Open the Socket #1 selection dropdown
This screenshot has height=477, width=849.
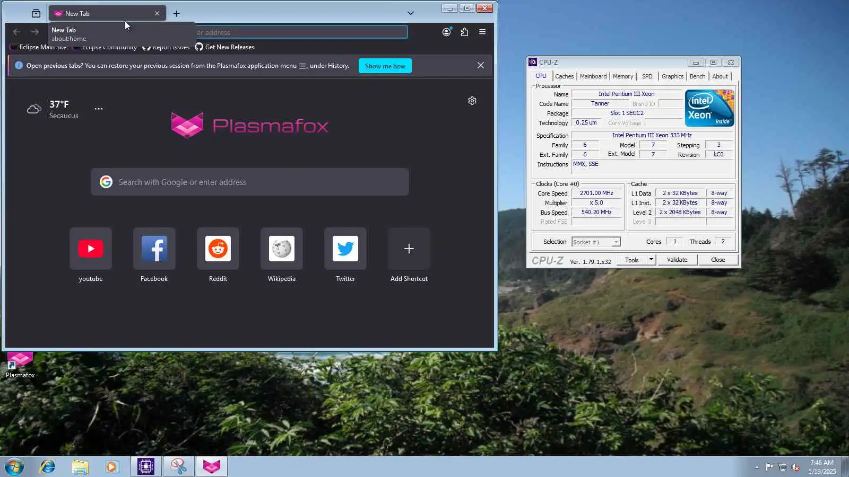tap(596, 242)
